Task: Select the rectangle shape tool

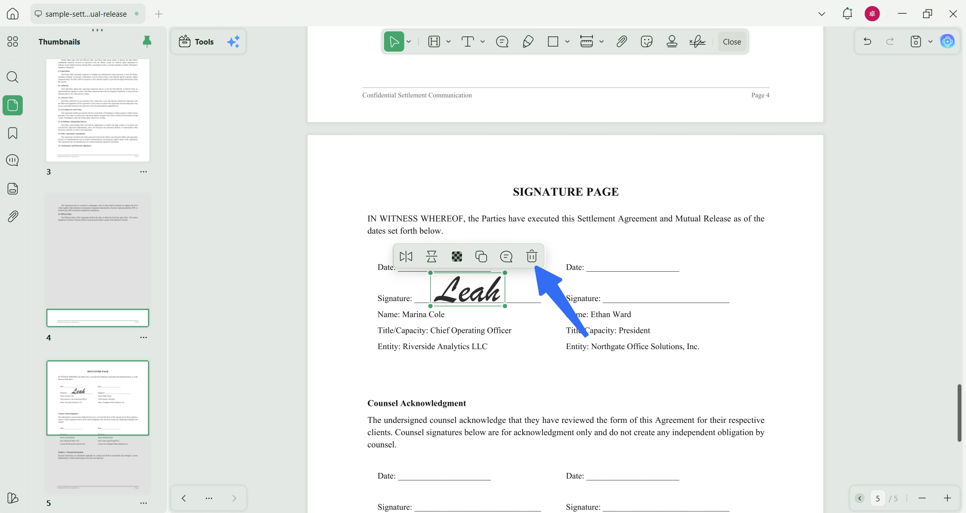Action: tap(553, 41)
